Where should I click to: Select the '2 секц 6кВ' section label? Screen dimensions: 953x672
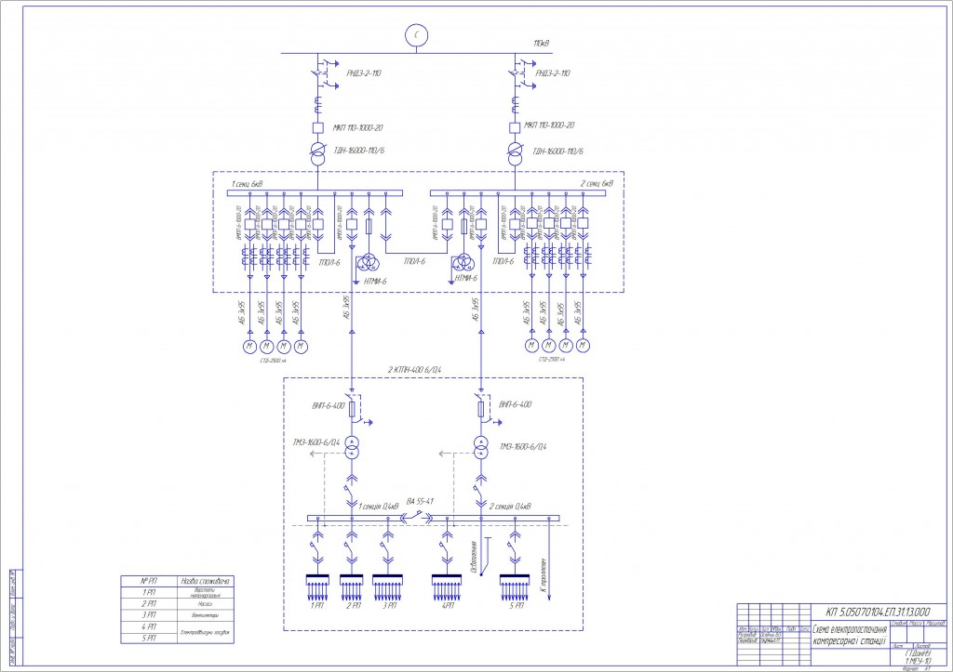pos(597,183)
